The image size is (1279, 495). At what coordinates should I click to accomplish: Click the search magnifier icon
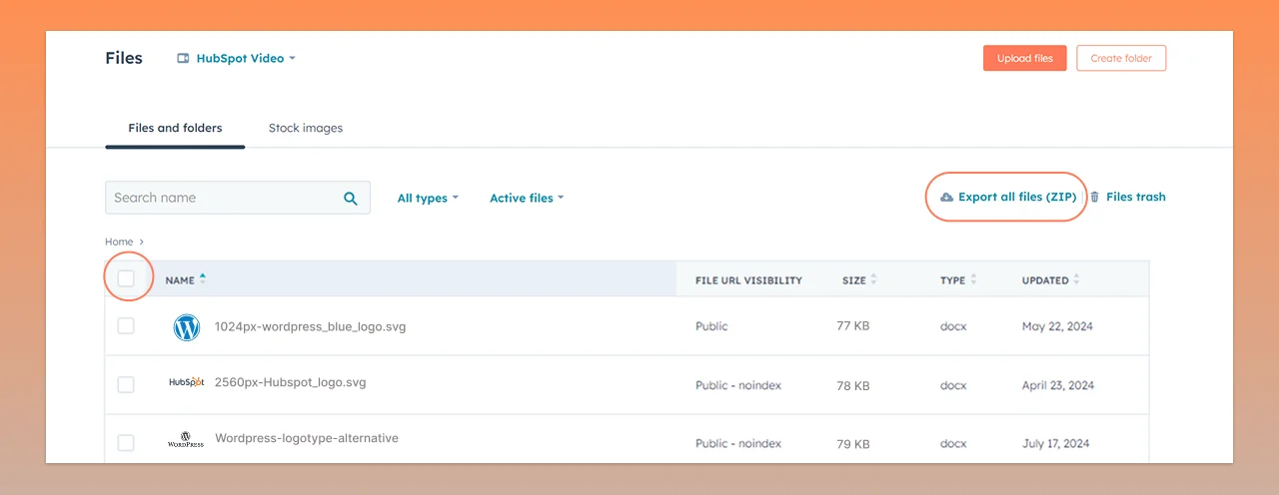tap(351, 199)
